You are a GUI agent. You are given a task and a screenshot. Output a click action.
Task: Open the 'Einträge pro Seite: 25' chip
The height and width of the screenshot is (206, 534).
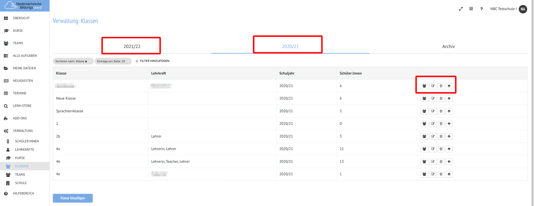(x=111, y=61)
